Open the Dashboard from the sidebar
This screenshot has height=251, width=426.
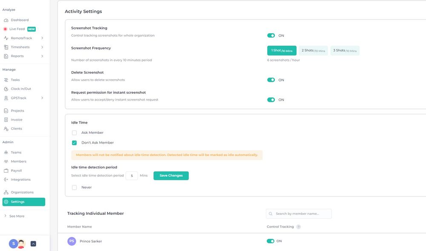pyautogui.click(x=18, y=20)
